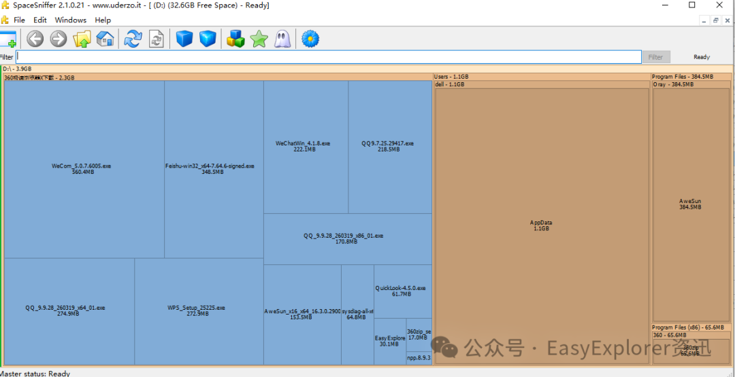
Task: Click the rescan document icon
Action: pos(156,39)
